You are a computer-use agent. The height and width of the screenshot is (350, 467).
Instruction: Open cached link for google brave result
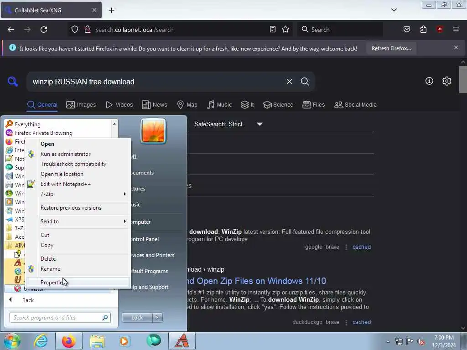362,247
